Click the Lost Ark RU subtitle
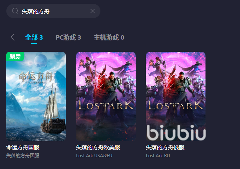 pyautogui.click(x=158, y=156)
